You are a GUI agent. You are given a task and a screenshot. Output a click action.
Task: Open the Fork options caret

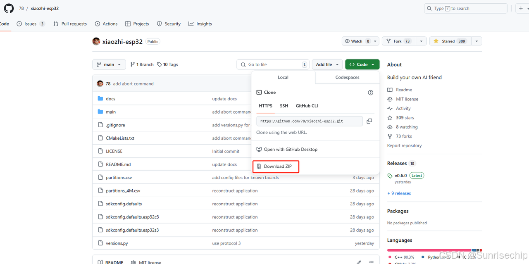[421, 41]
